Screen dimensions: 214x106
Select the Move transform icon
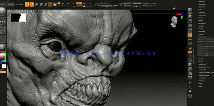pos(36,4)
